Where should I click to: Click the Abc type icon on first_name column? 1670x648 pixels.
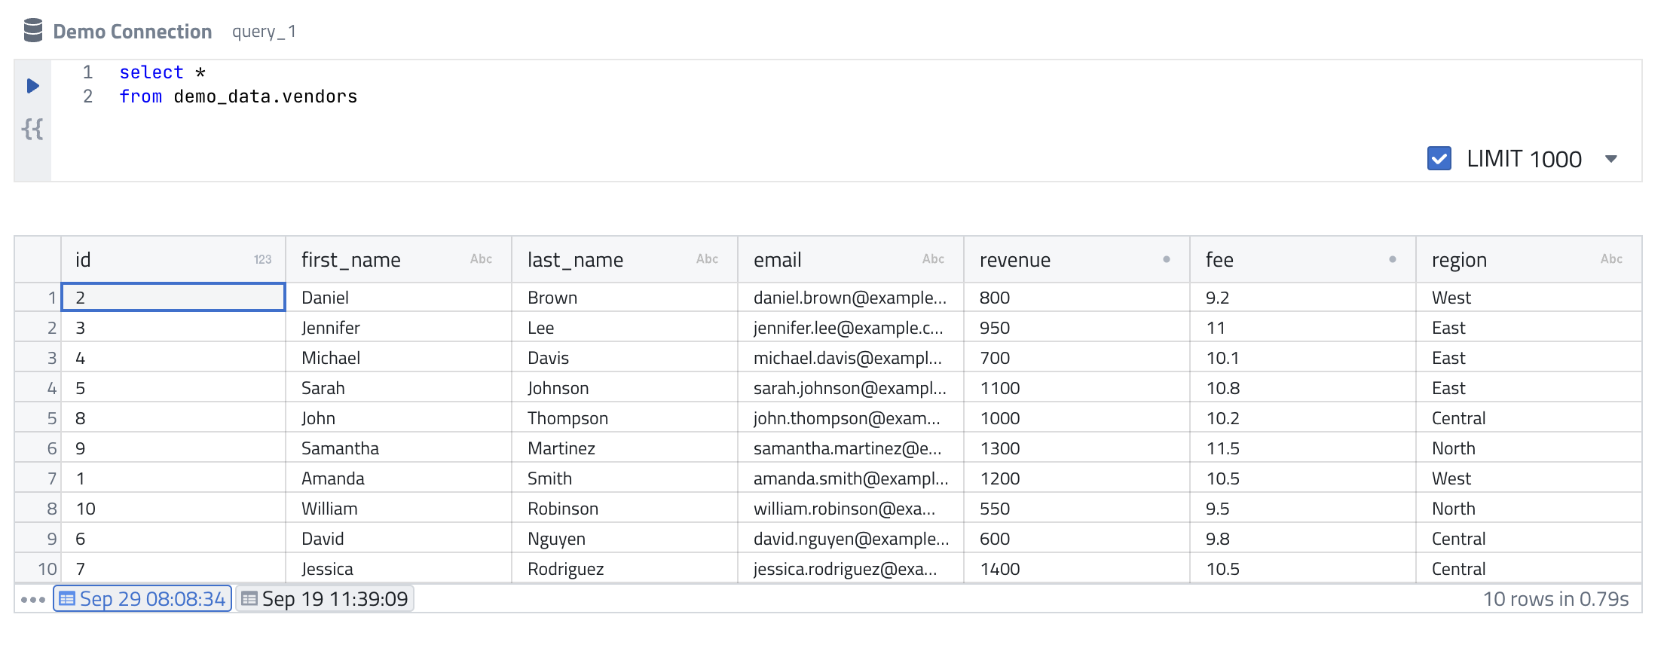click(x=481, y=259)
